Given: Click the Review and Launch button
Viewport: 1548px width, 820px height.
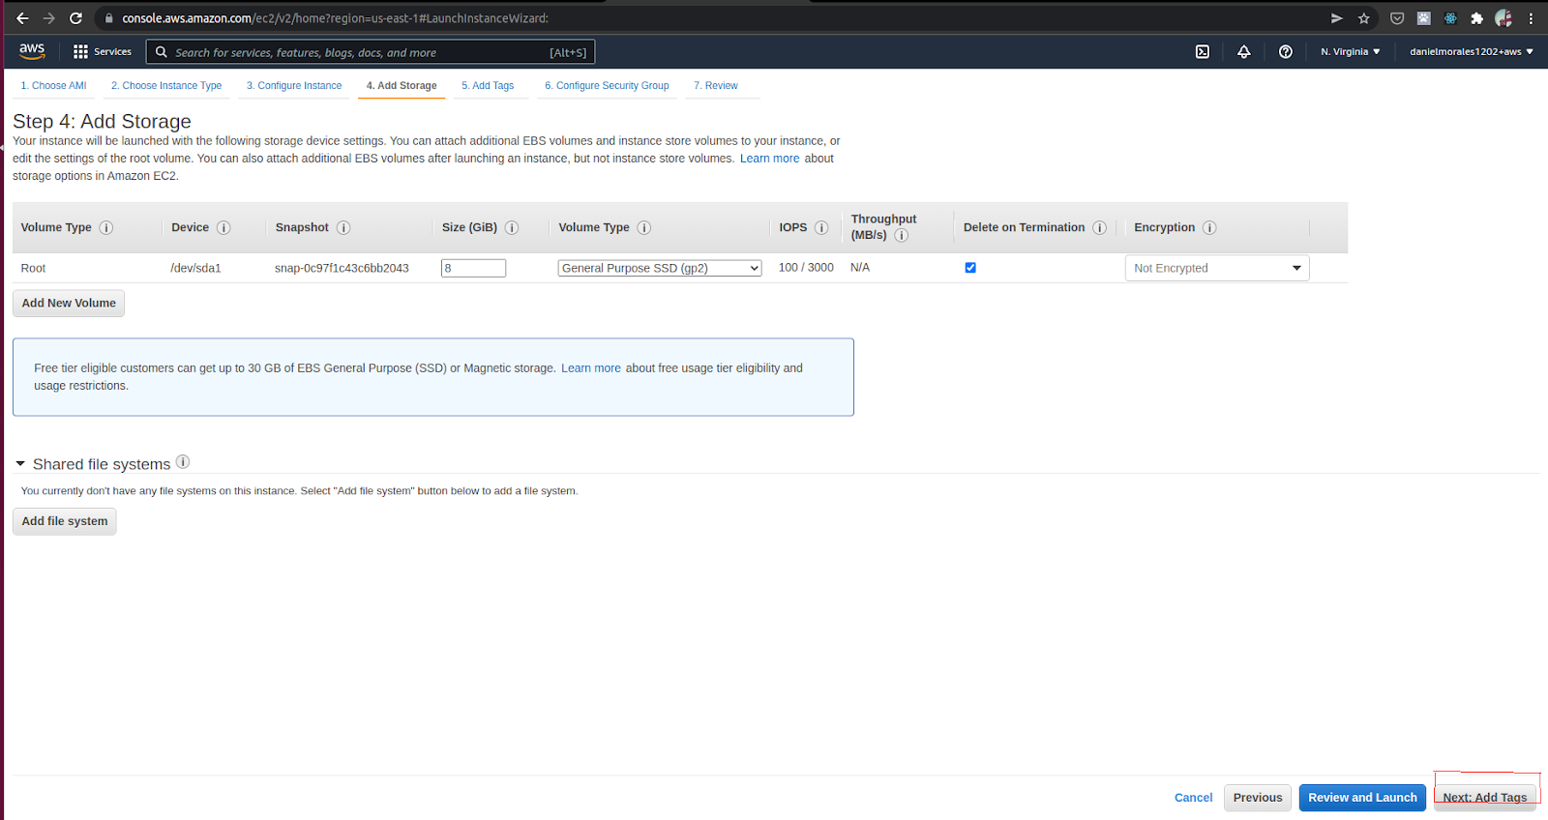Looking at the screenshot, I should (x=1362, y=798).
